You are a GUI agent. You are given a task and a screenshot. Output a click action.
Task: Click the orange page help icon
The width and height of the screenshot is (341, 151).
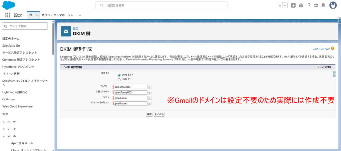(x=333, y=48)
